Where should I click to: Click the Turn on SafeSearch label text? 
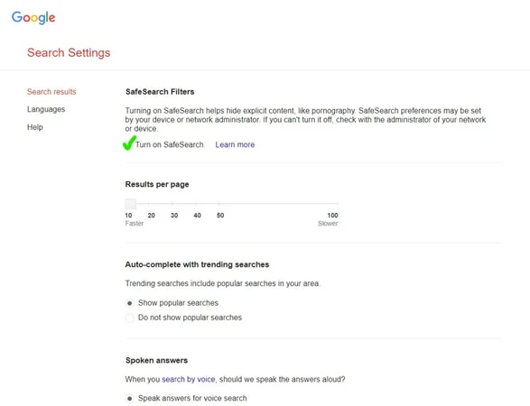click(170, 144)
